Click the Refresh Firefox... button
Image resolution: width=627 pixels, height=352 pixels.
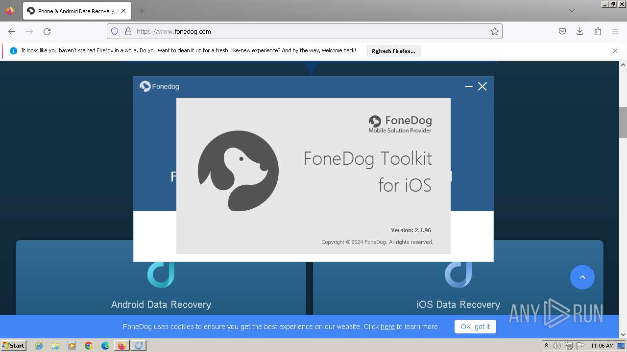[x=393, y=51]
